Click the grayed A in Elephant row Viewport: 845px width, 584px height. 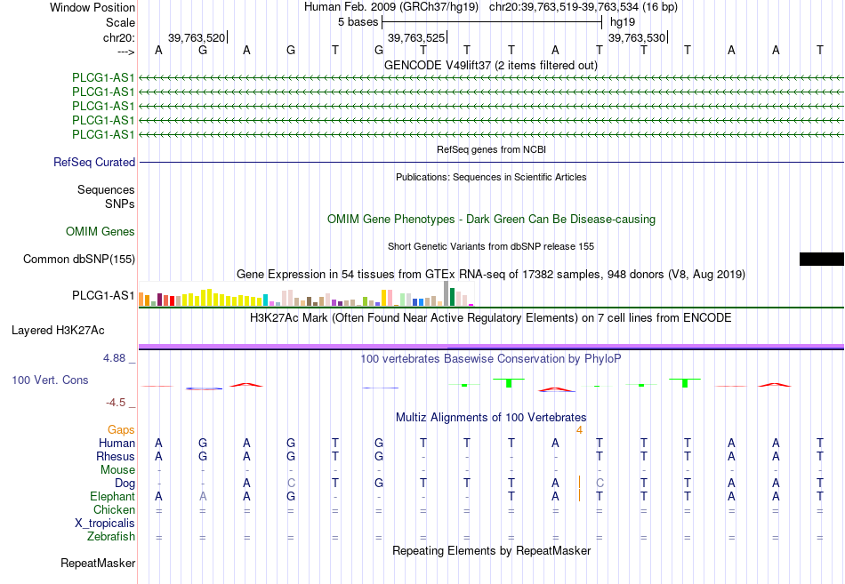pos(203,497)
